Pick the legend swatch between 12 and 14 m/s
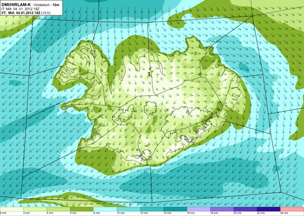 coord(152,209)
